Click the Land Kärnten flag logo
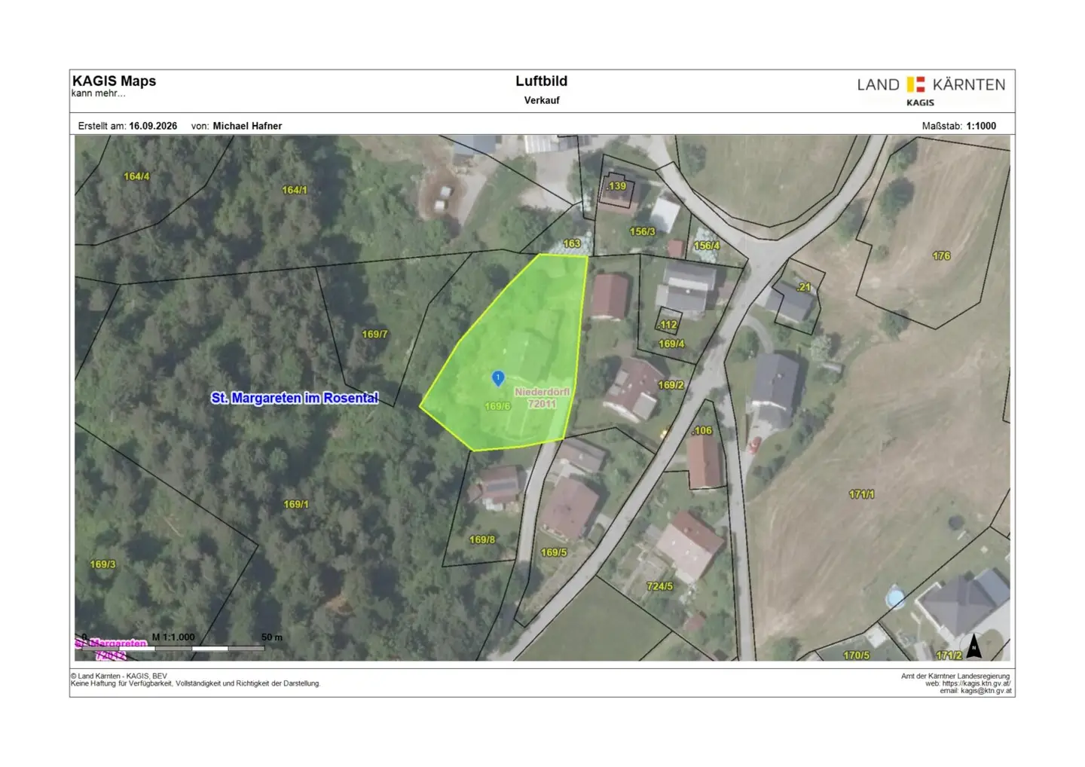The width and height of the screenshot is (1085, 767). (x=915, y=84)
